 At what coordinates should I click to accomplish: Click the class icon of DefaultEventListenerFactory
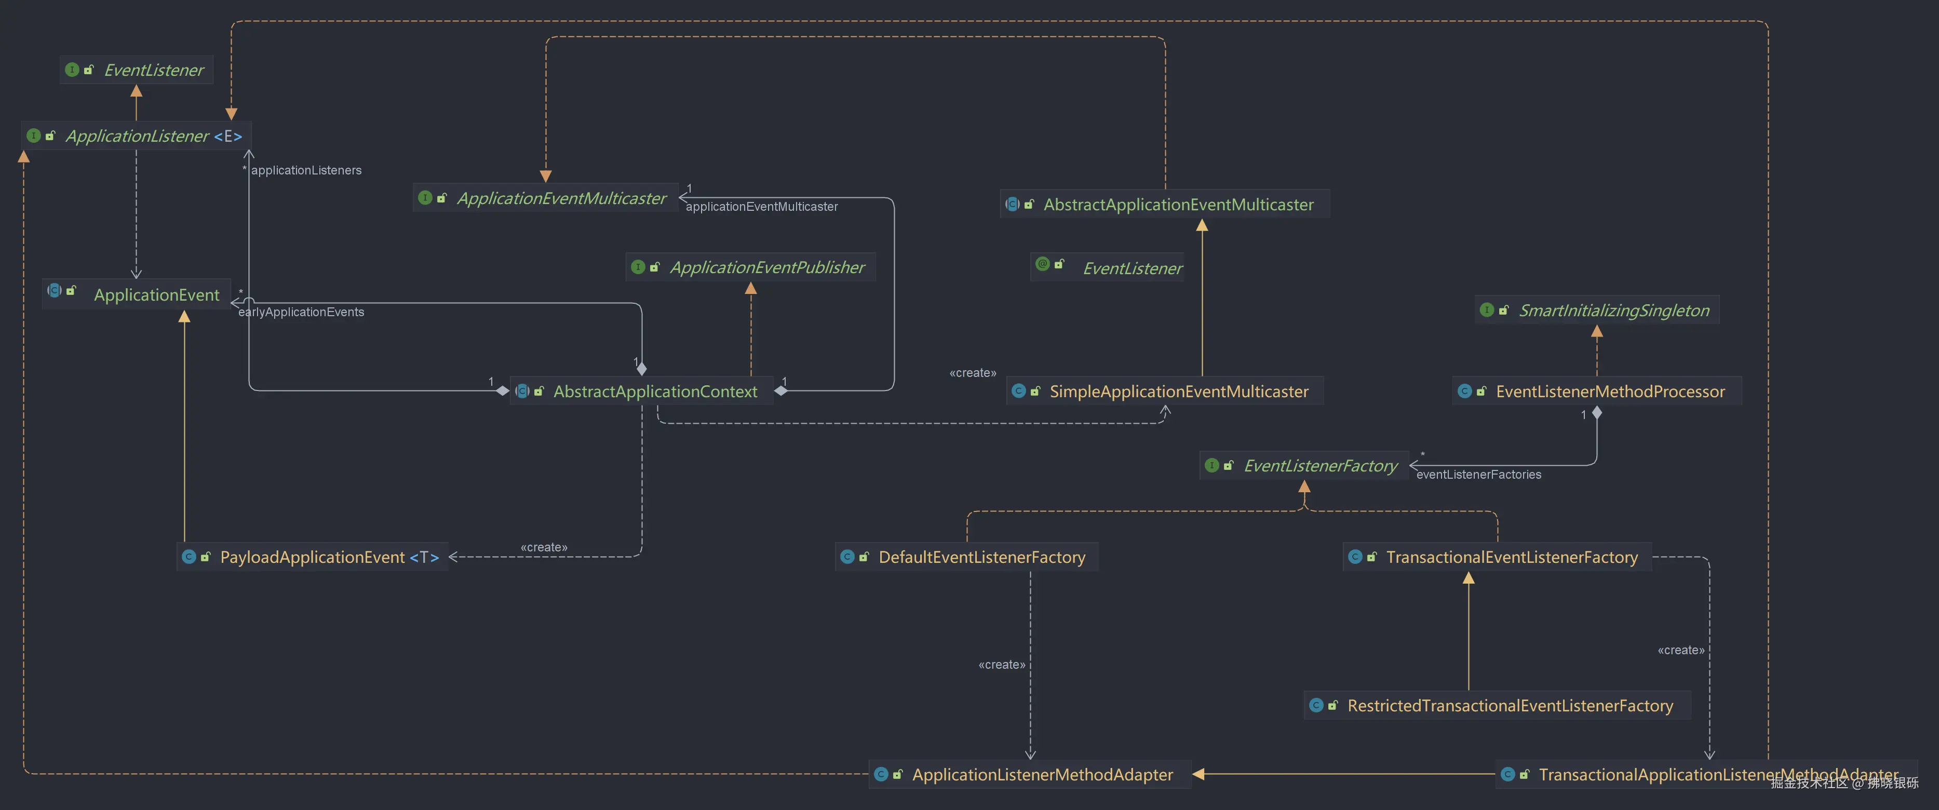tap(847, 557)
